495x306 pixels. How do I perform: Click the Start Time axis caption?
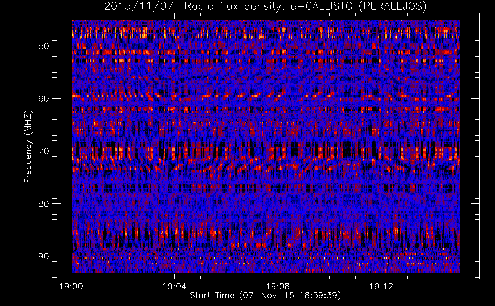[x=265, y=296]
